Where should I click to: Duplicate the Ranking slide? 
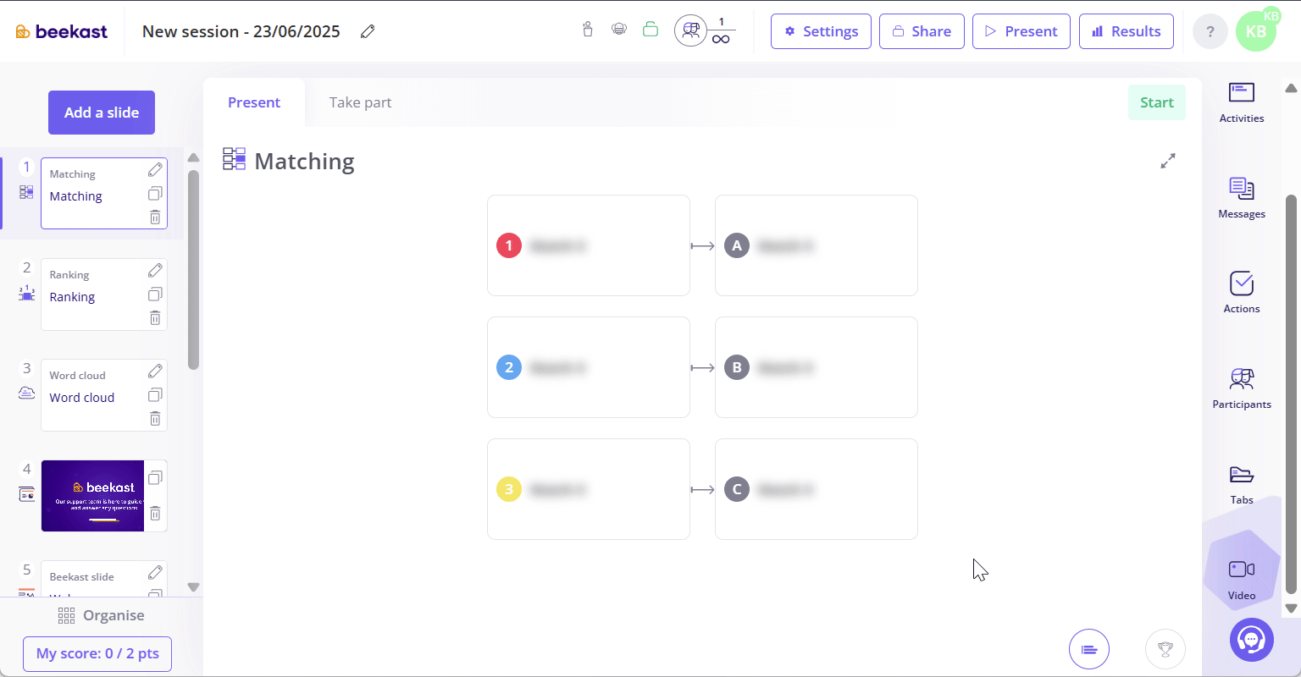pos(155,294)
